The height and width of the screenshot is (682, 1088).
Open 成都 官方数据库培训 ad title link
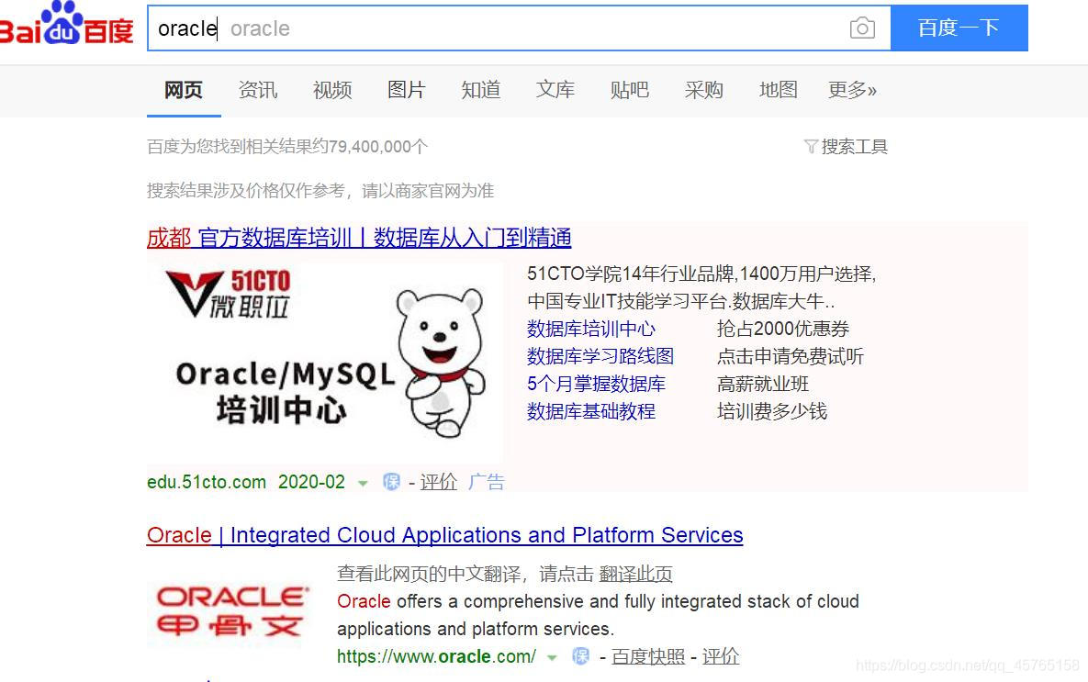point(359,238)
